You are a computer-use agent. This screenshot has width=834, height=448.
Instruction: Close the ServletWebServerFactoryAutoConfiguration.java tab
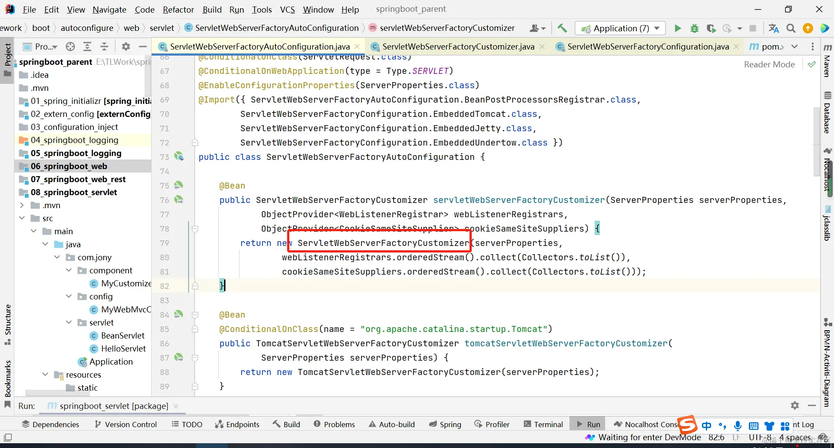357,46
